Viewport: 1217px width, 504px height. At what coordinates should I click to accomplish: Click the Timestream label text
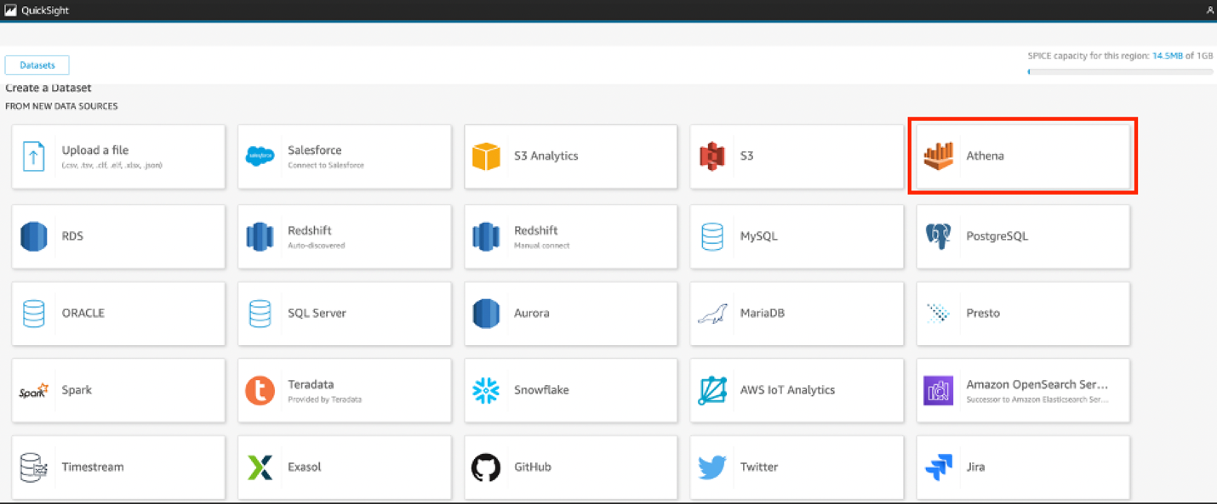(93, 467)
